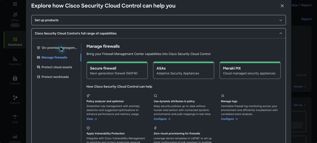Click 'How Cisco Security Cloud Control can help' text
Viewport: 317px width, 143px height.
(x=119, y=87)
